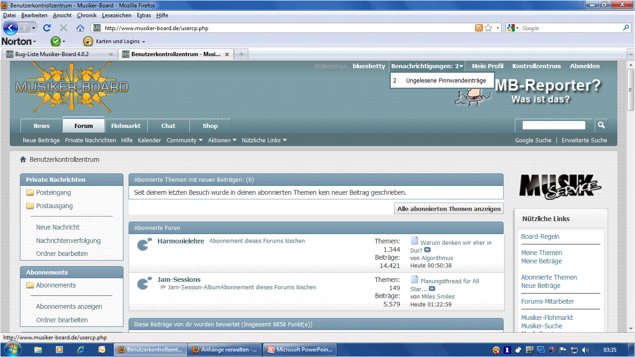This screenshot has height=357, width=635.
Task: Launch Internet Explorer from the taskbar
Action: [80, 350]
